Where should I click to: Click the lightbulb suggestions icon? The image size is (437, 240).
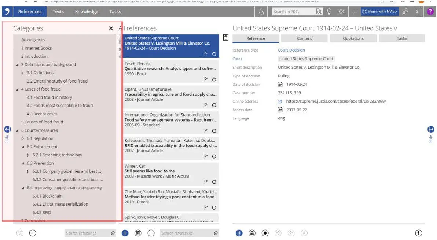pyautogui.click(x=329, y=11)
